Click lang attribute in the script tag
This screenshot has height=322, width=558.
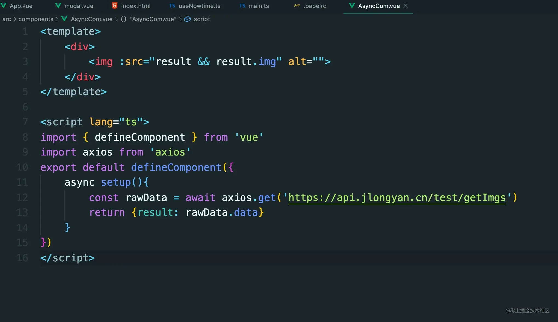[x=101, y=122]
